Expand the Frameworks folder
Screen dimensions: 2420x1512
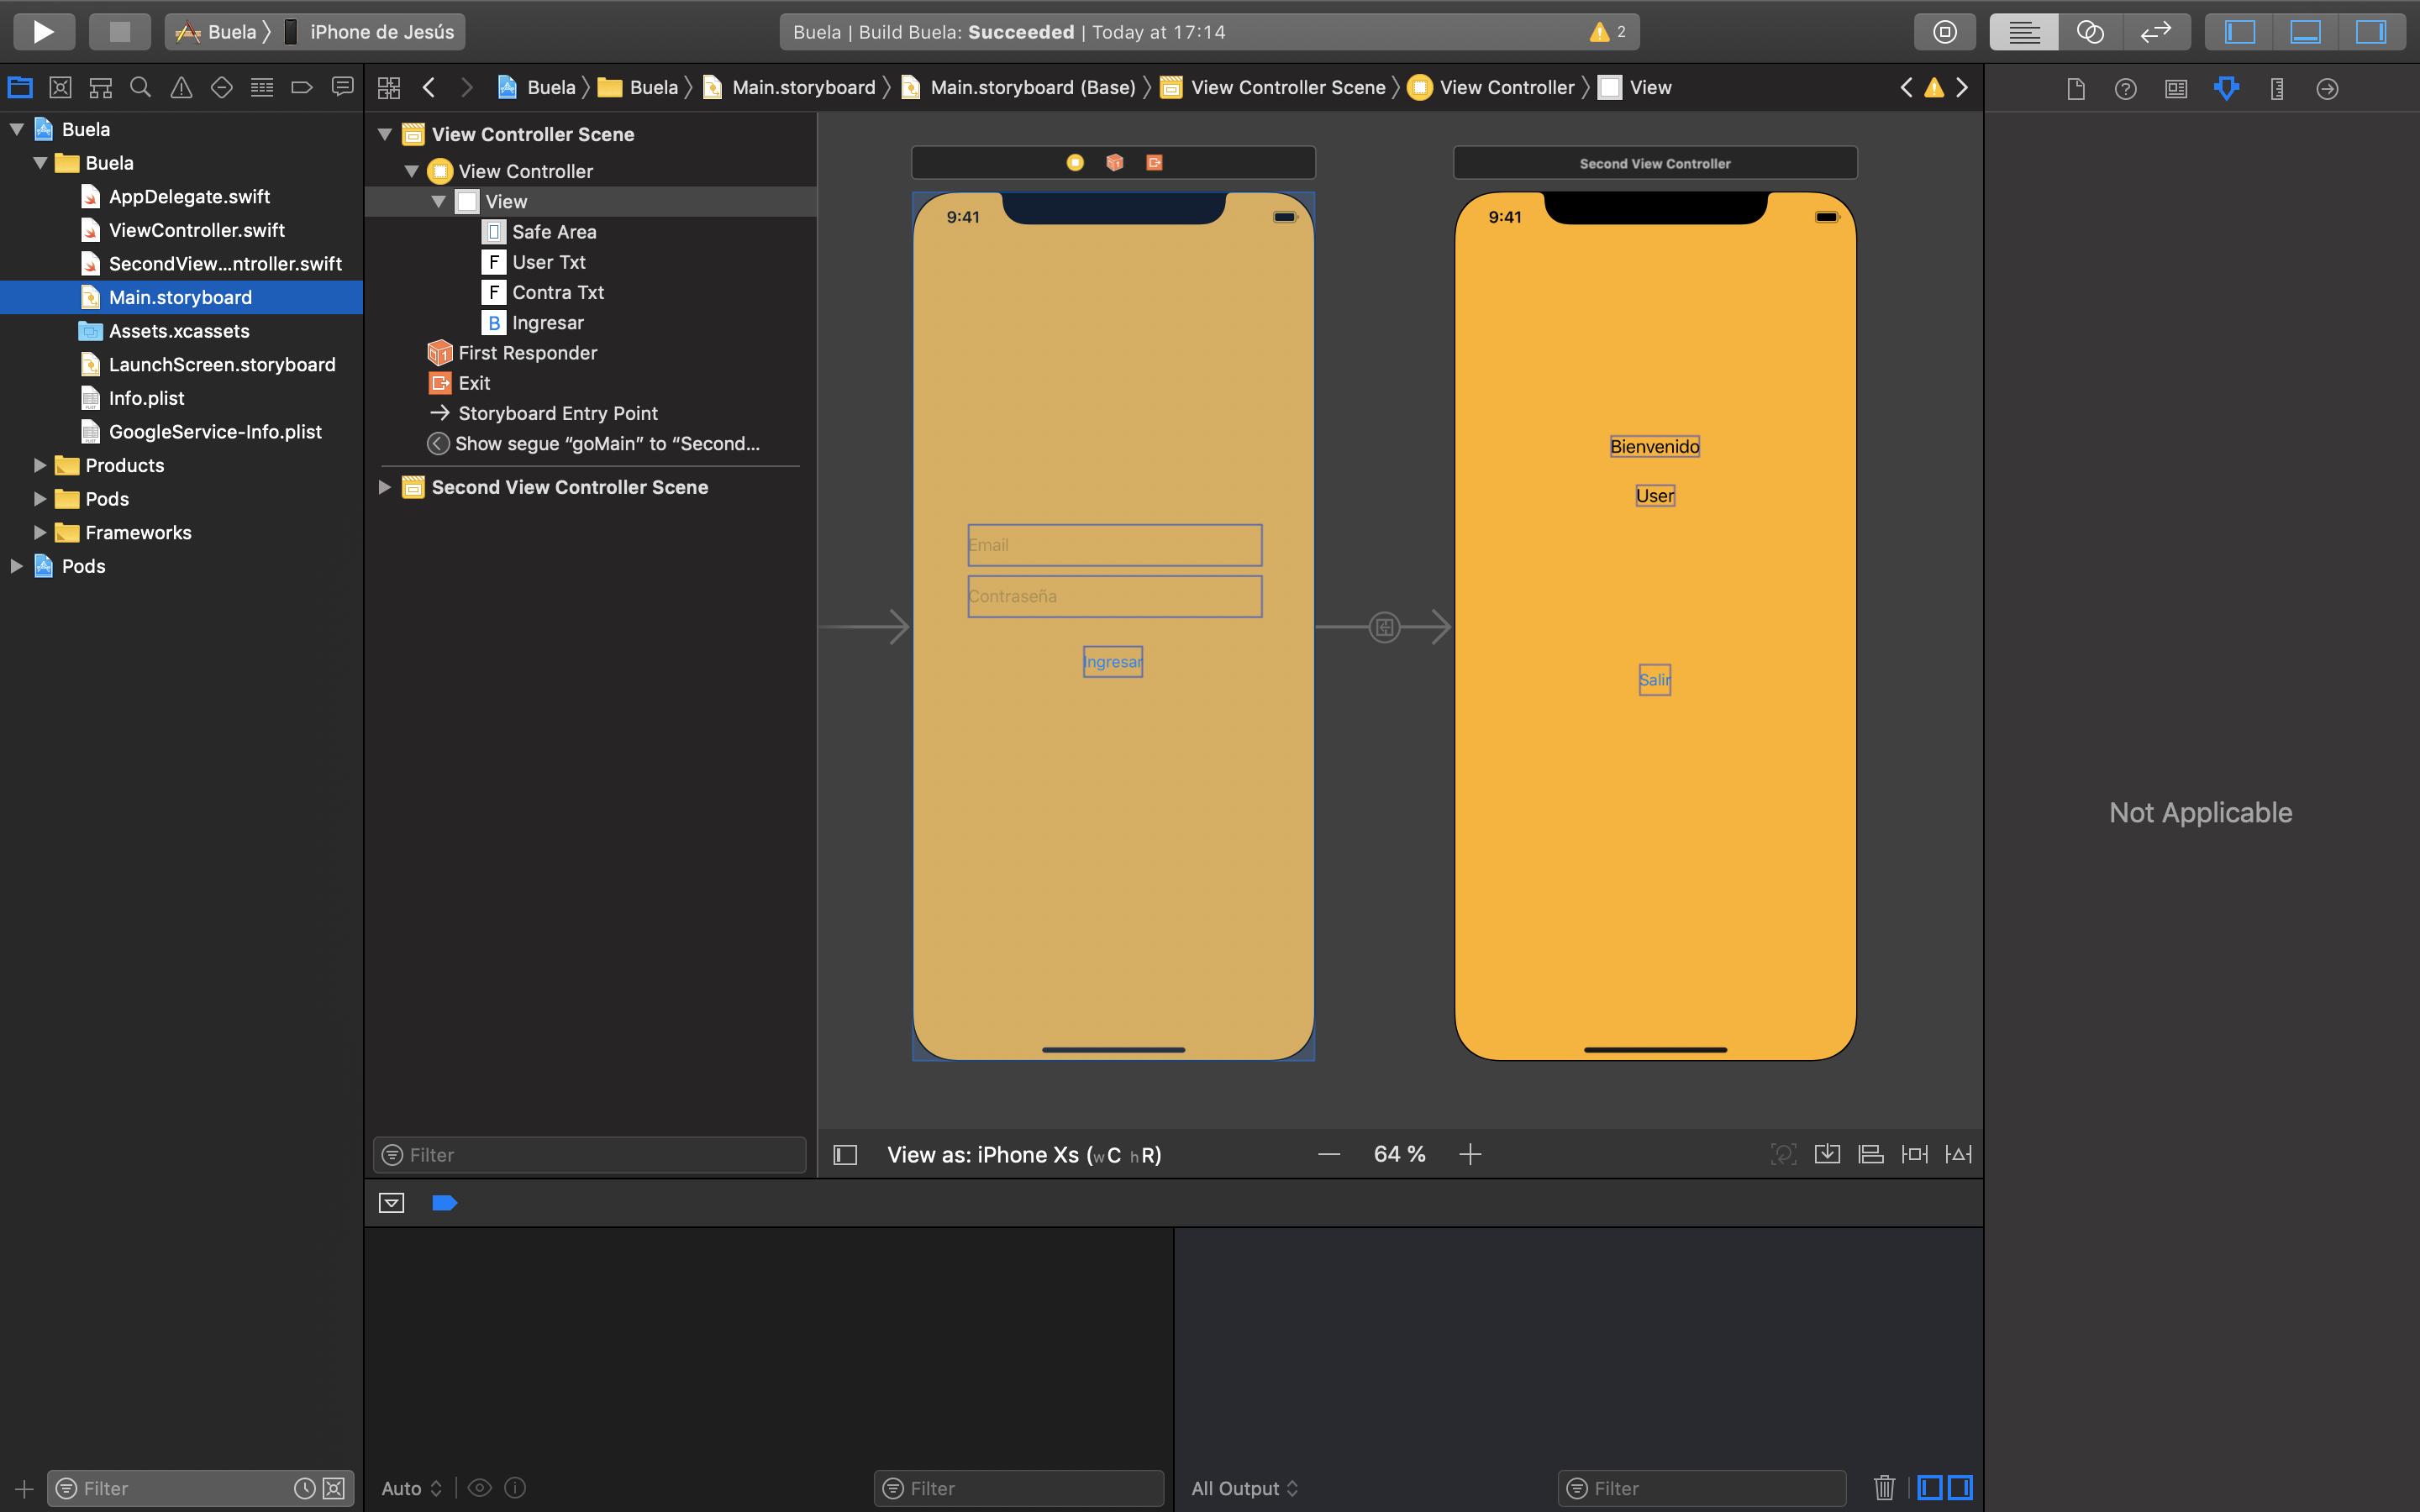[x=40, y=532]
